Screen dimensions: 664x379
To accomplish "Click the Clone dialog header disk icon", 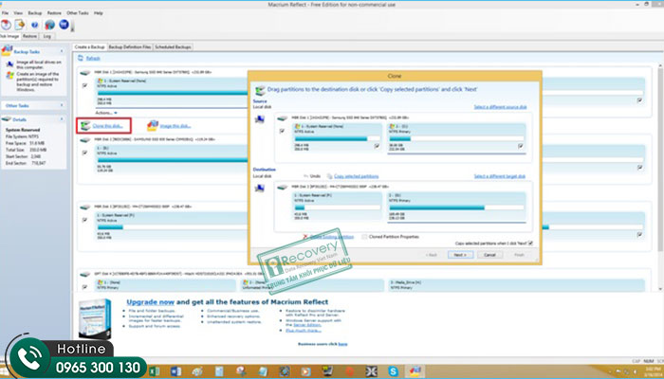I will pyautogui.click(x=260, y=90).
